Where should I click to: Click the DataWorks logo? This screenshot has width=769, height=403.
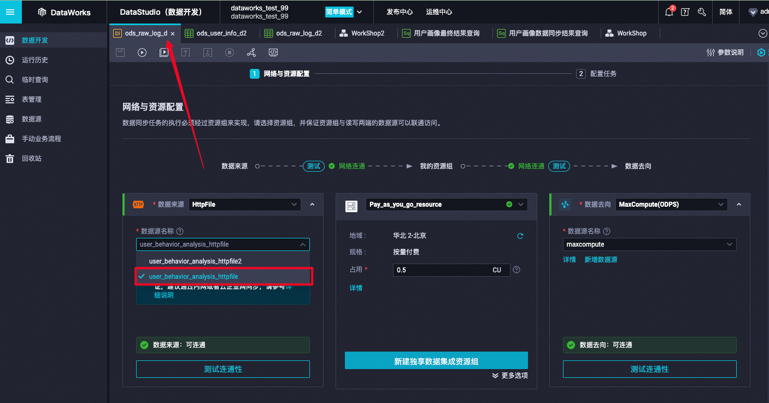(x=64, y=12)
